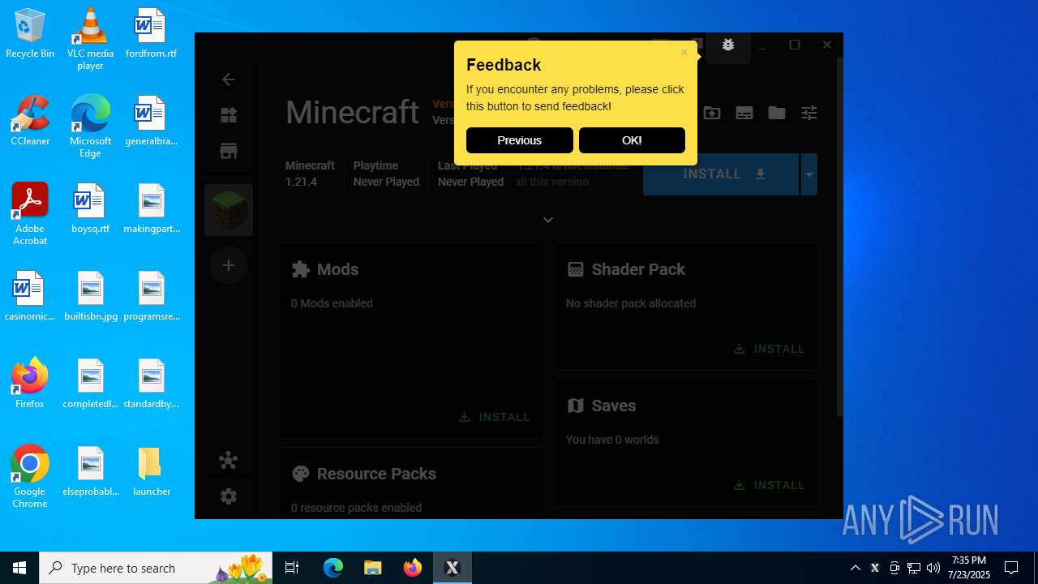
Task: Open CCleaner desktop shortcut
Action: coord(30,121)
